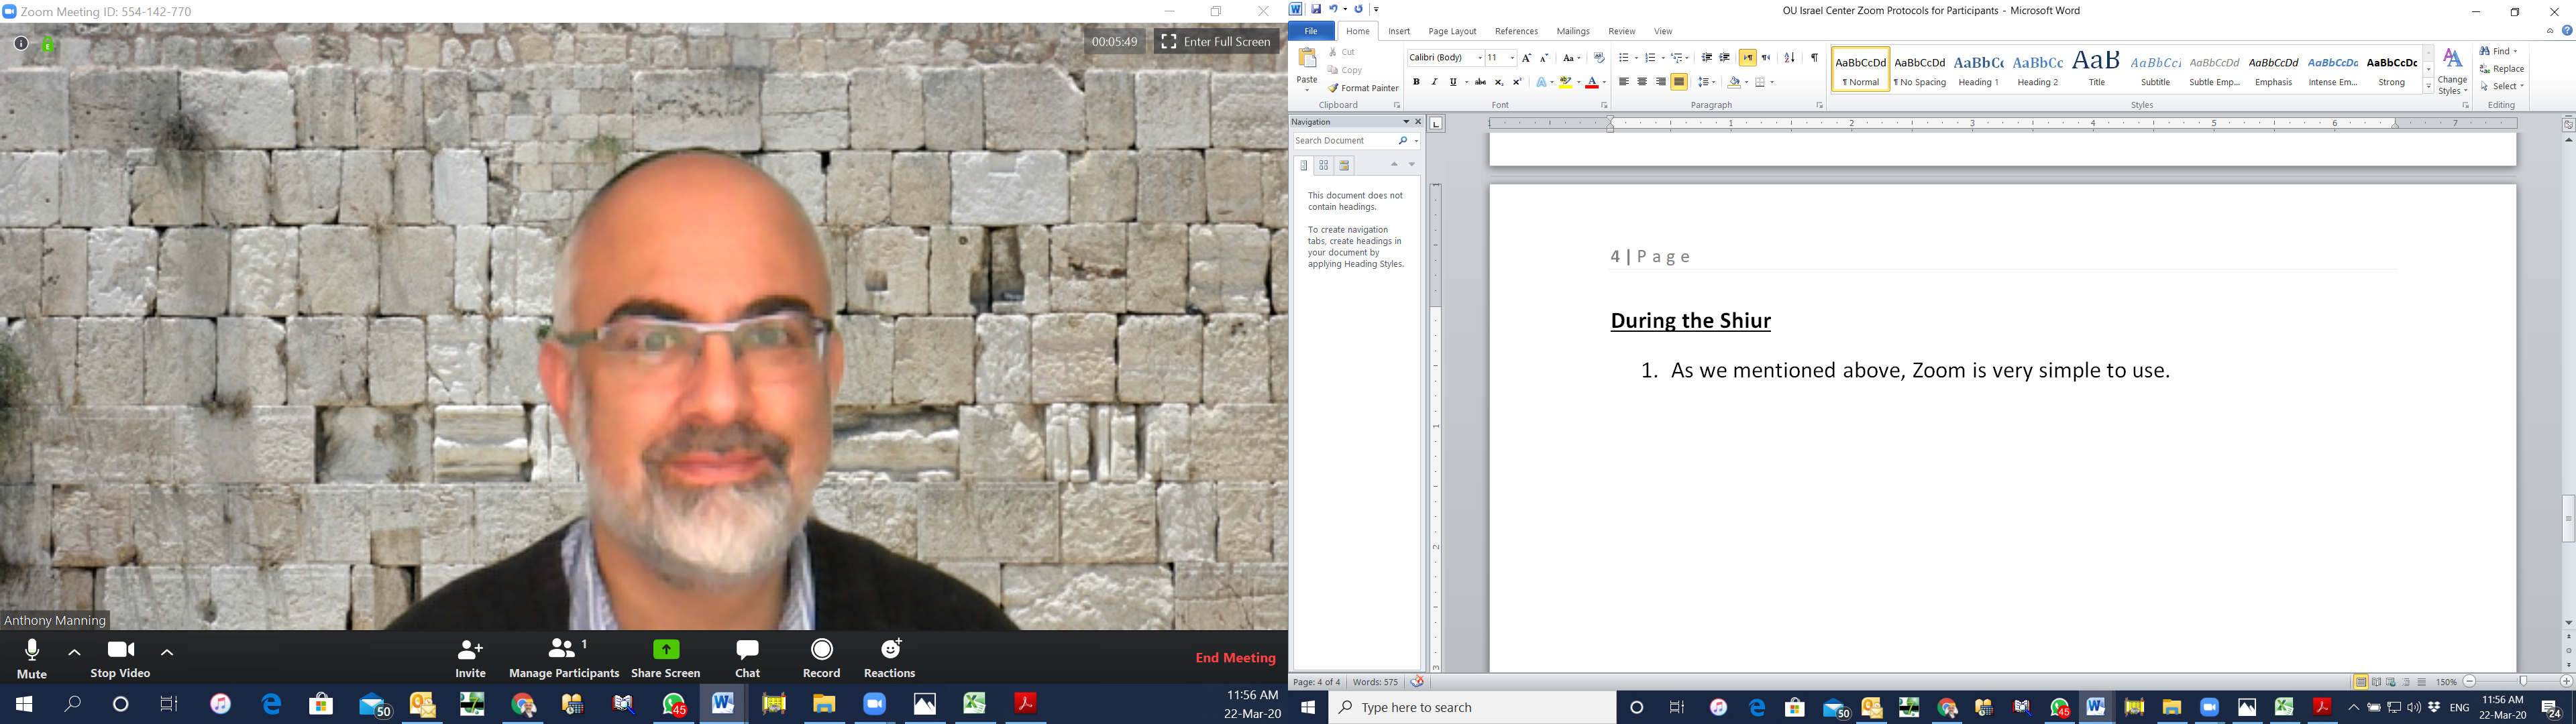Toggle the show paragraph marks pilcrow button
This screenshot has height=724, width=2576.
pyautogui.click(x=1814, y=58)
